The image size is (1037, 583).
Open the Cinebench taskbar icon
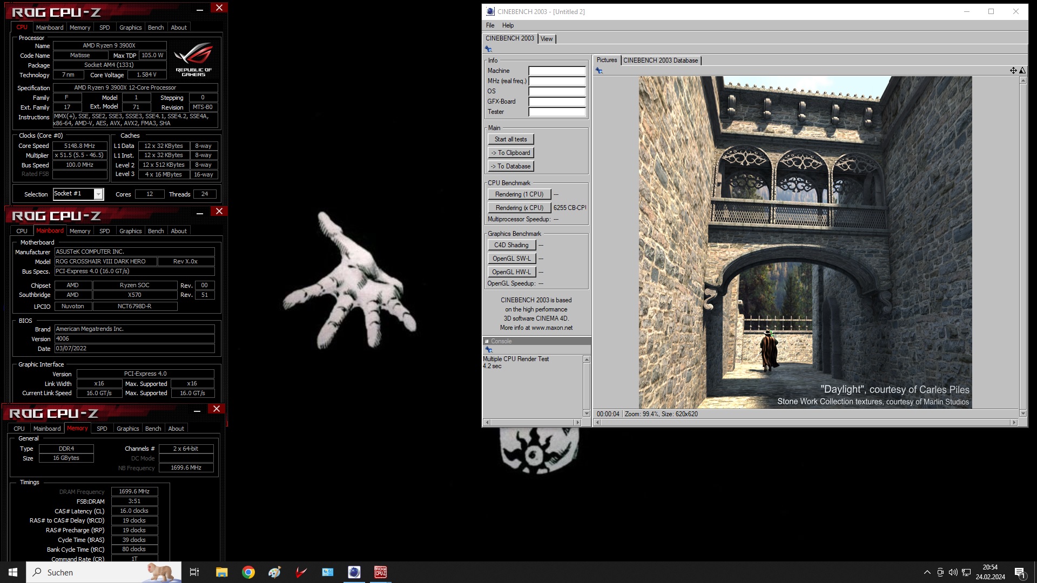click(354, 572)
